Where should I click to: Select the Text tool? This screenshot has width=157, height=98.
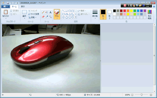pos(50,12)
